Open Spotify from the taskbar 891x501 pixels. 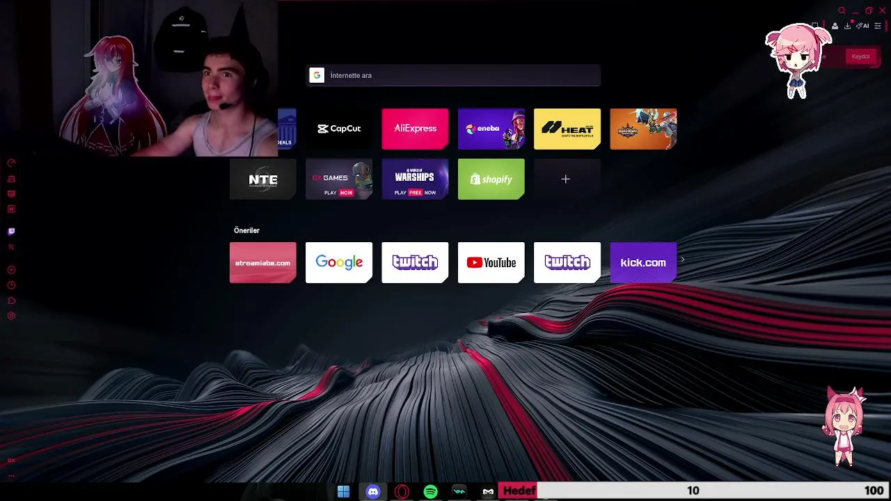430,492
